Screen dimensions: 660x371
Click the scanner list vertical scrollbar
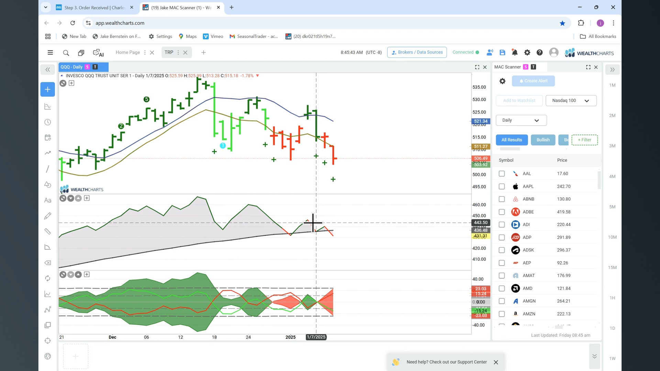(x=599, y=180)
